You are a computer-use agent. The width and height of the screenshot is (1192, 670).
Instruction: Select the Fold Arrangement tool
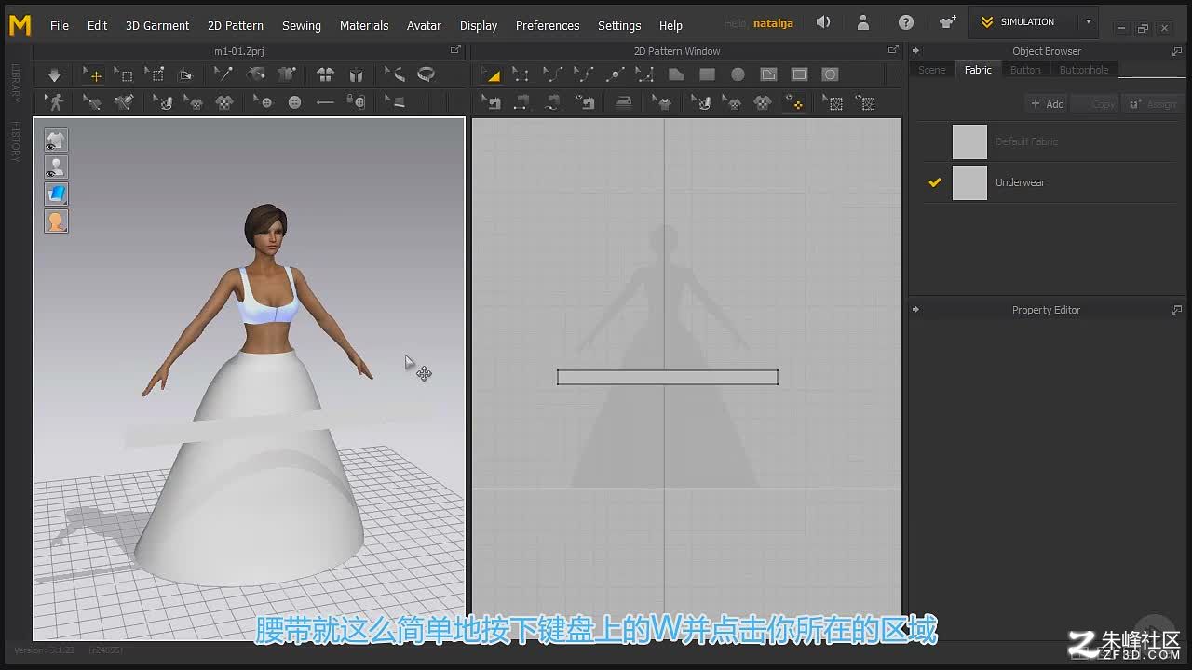pos(184,75)
